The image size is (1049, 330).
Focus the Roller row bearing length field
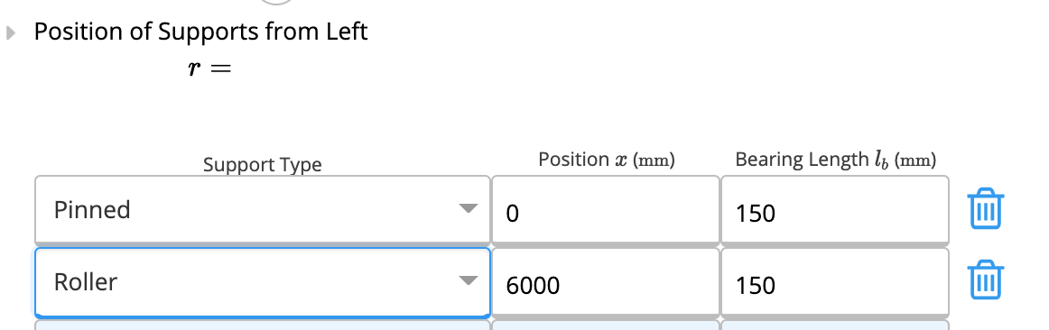[x=835, y=282]
